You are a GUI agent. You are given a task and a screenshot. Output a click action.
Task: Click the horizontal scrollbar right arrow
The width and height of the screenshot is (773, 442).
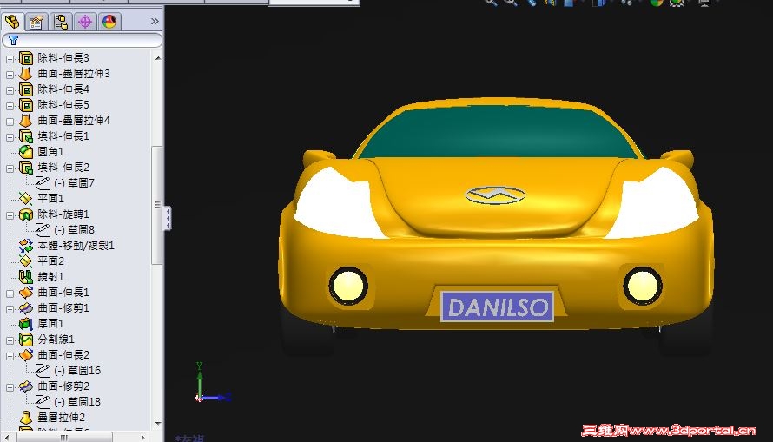tap(143, 437)
